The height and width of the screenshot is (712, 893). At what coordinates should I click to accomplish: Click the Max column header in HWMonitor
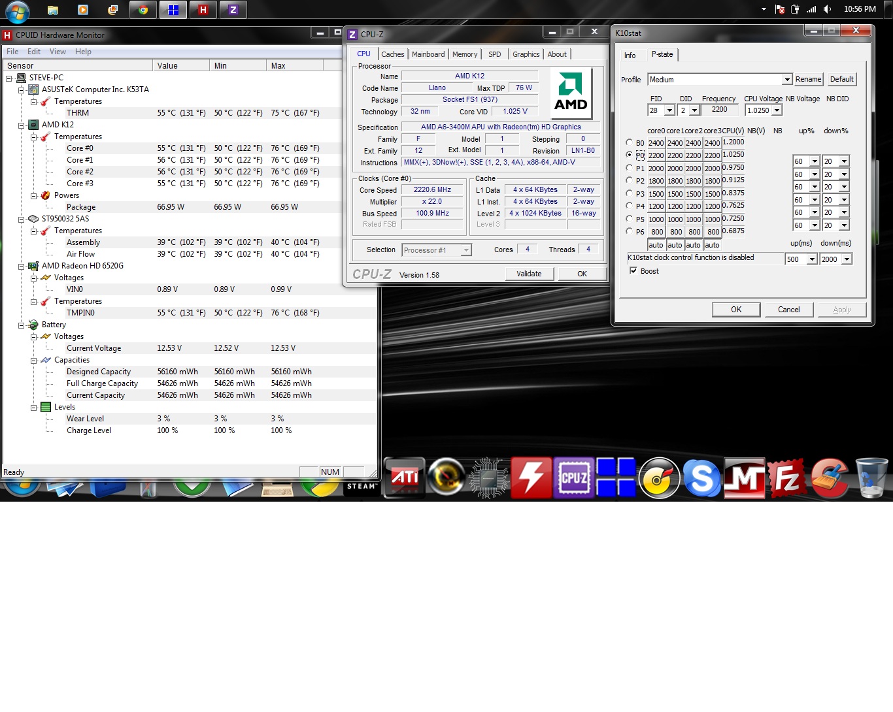[x=295, y=65]
